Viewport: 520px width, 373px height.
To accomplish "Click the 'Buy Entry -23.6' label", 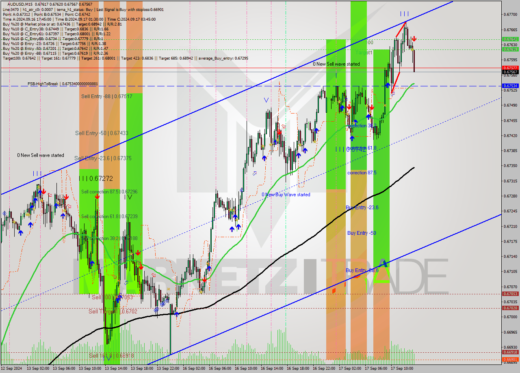I will click(x=362, y=208).
